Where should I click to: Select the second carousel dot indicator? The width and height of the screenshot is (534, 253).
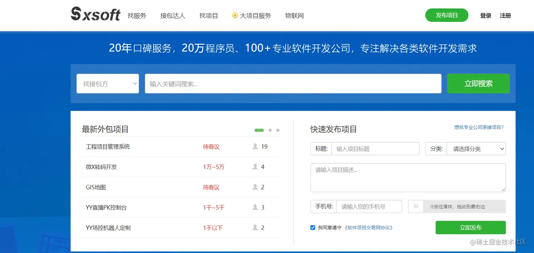(270, 130)
